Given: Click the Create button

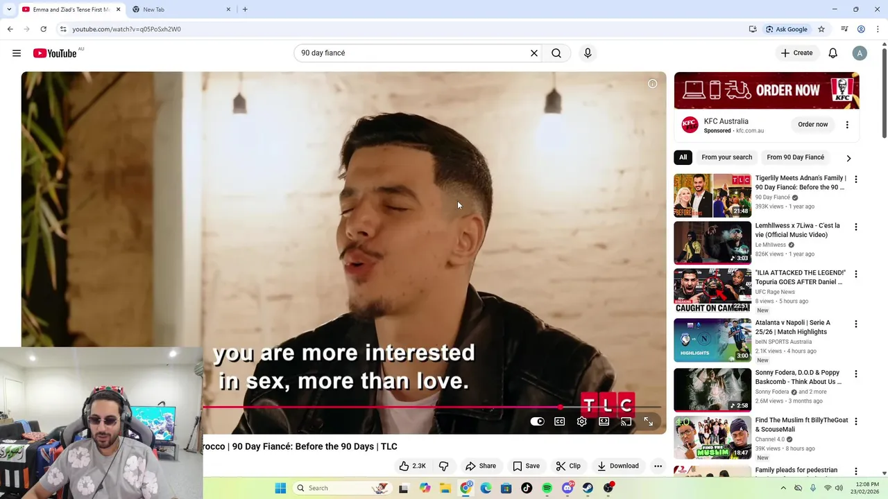Looking at the screenshot, I should coord(796,53).
